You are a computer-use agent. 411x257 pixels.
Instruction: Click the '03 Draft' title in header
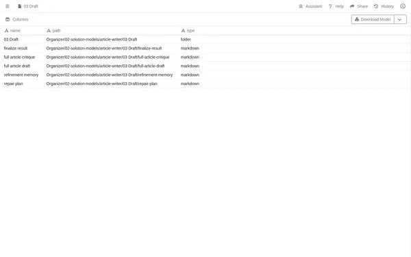coord(31,6)
